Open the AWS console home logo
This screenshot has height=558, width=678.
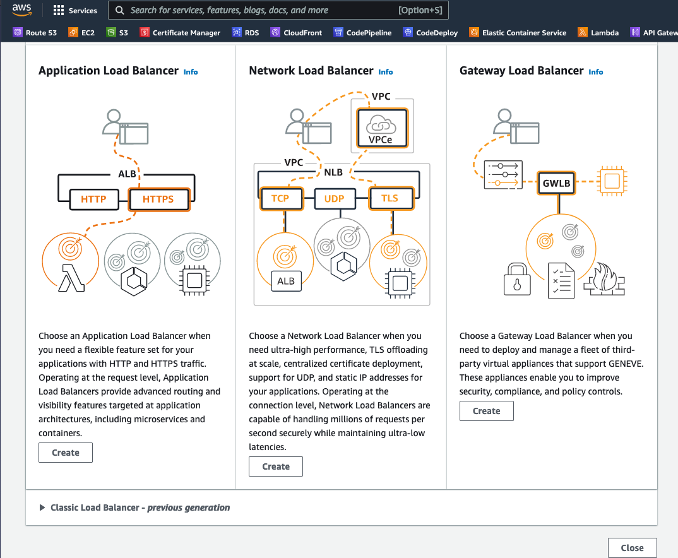[x=21, y=10]
